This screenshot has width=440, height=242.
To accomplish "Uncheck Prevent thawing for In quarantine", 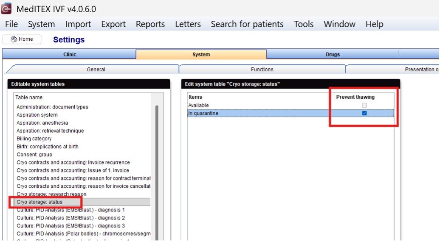I will 364,113.
